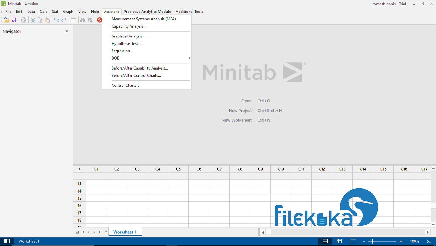Expand the DOE submenu arrow
This screenshot has width=436, height=246.
(189, 58)
